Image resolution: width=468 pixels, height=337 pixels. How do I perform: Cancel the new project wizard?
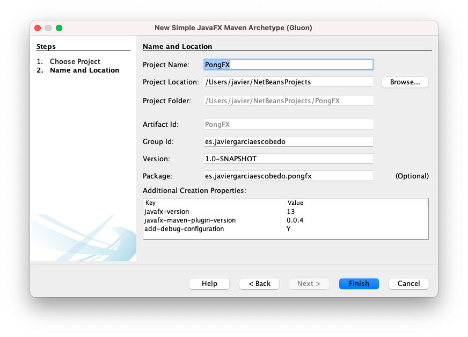point(408,283)
